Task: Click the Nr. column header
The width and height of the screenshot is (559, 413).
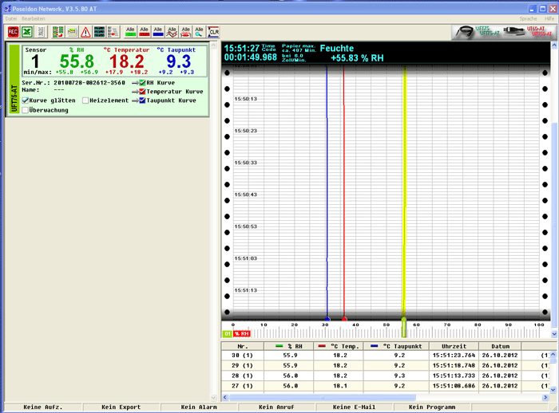Action: click(243, 346)
